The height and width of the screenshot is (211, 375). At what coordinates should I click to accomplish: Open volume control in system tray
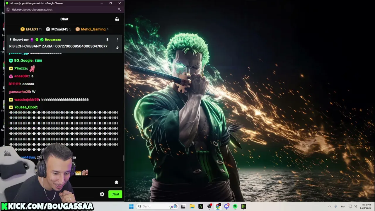coord(355,206)
